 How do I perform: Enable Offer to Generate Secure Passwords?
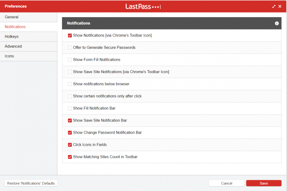(x=70, y=48)
